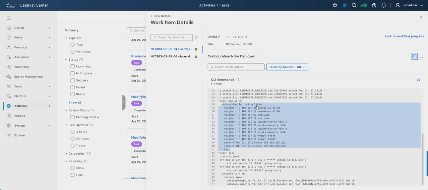This screenshot has width=428, height=190.
Task: Copy the device IP 10.103.0.1
Action: coord(246,37)
